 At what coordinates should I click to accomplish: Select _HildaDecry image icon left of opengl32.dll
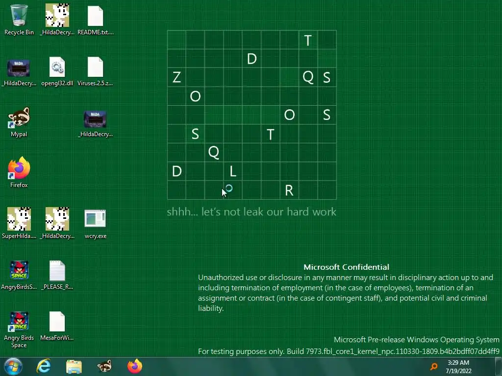tap(19, 72)
